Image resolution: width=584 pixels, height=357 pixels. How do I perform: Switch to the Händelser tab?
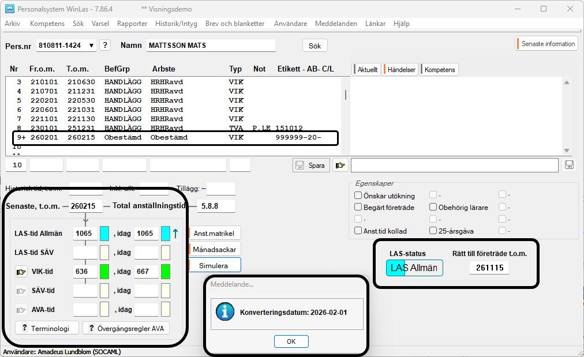pos(400,70)
